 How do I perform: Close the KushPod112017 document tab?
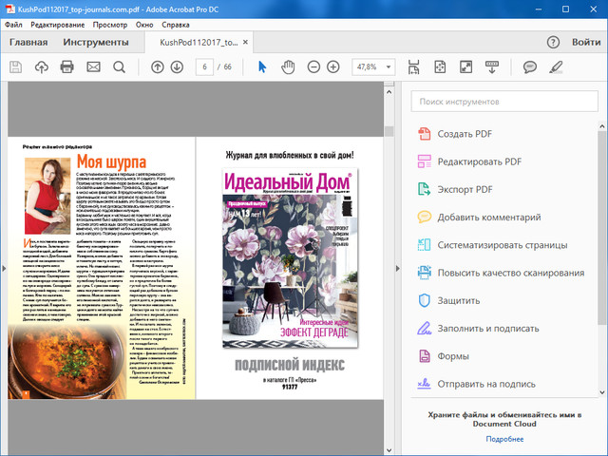[247, 43]
